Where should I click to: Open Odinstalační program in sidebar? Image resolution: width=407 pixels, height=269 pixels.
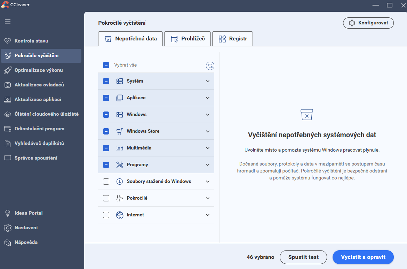[39, 129]
